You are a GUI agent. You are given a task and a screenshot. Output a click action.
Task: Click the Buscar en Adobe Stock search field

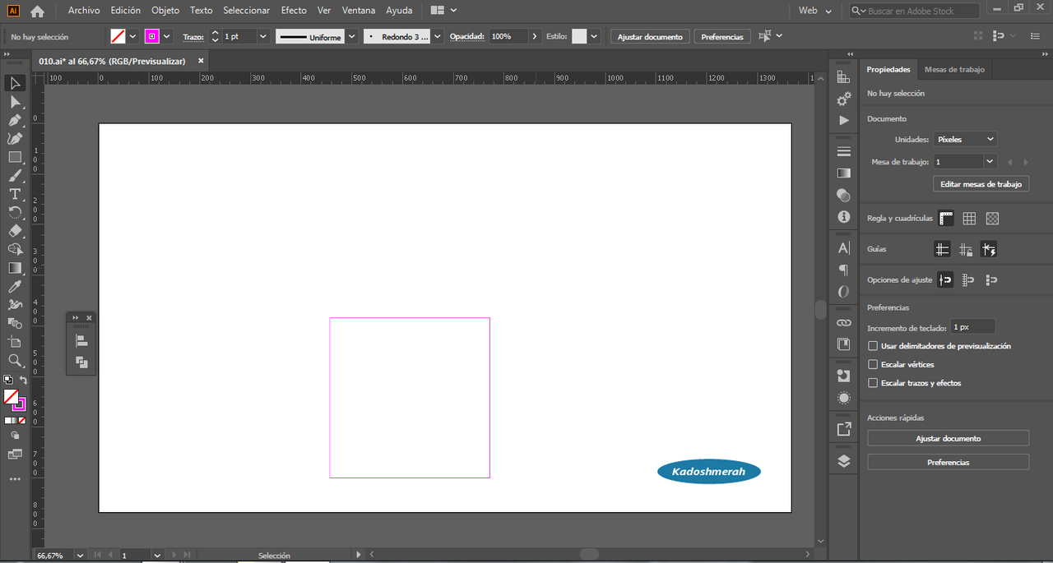(914, 11)
